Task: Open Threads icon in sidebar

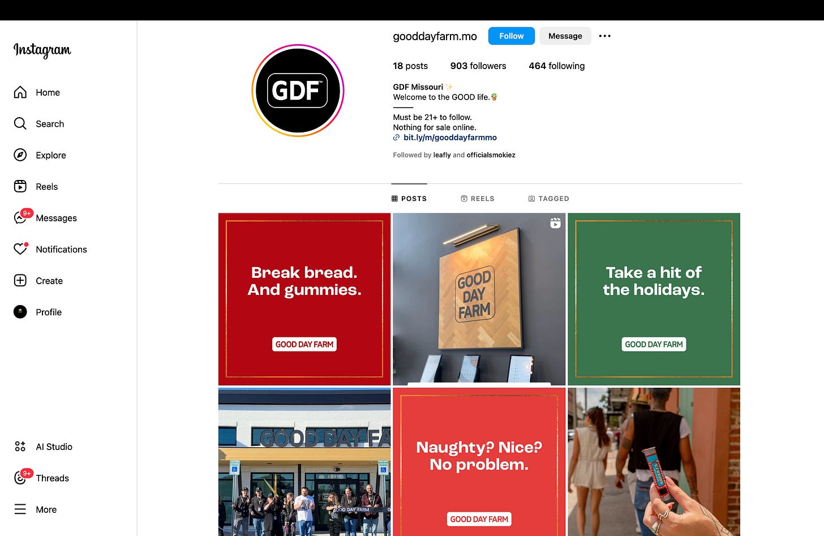Action: [22, 477]
